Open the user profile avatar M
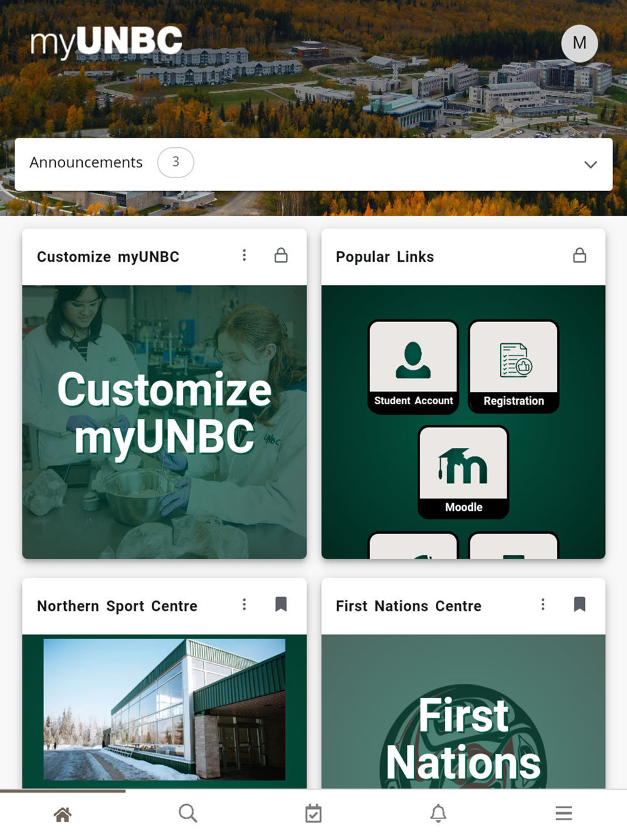The image size is (627, 836). point(579,43)
